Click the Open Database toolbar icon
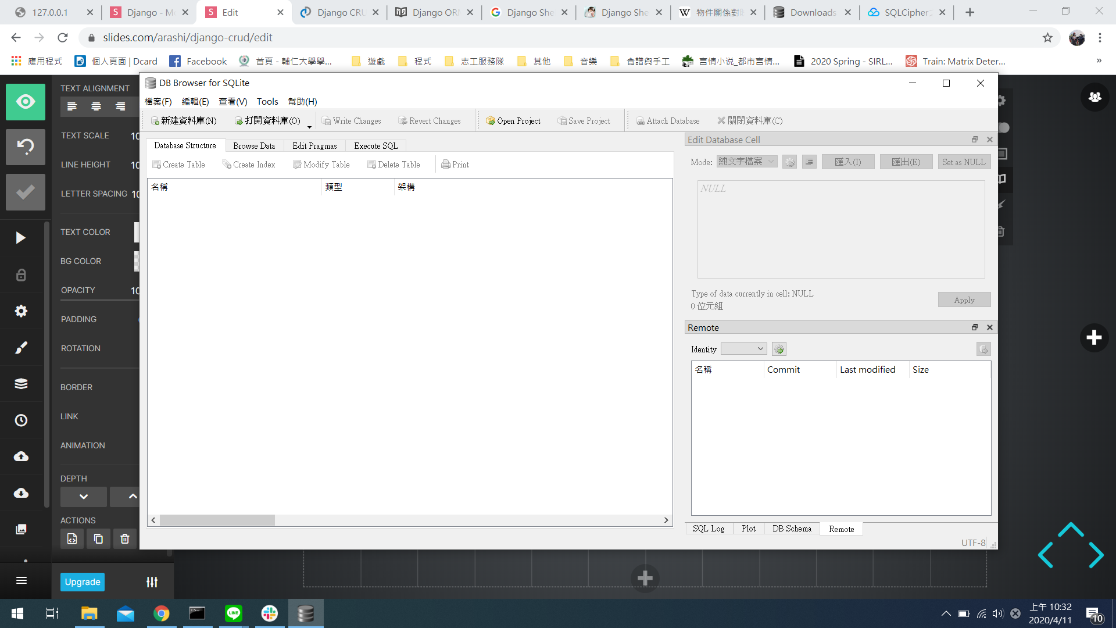1116x628 pixels. [x=239, y=121]
